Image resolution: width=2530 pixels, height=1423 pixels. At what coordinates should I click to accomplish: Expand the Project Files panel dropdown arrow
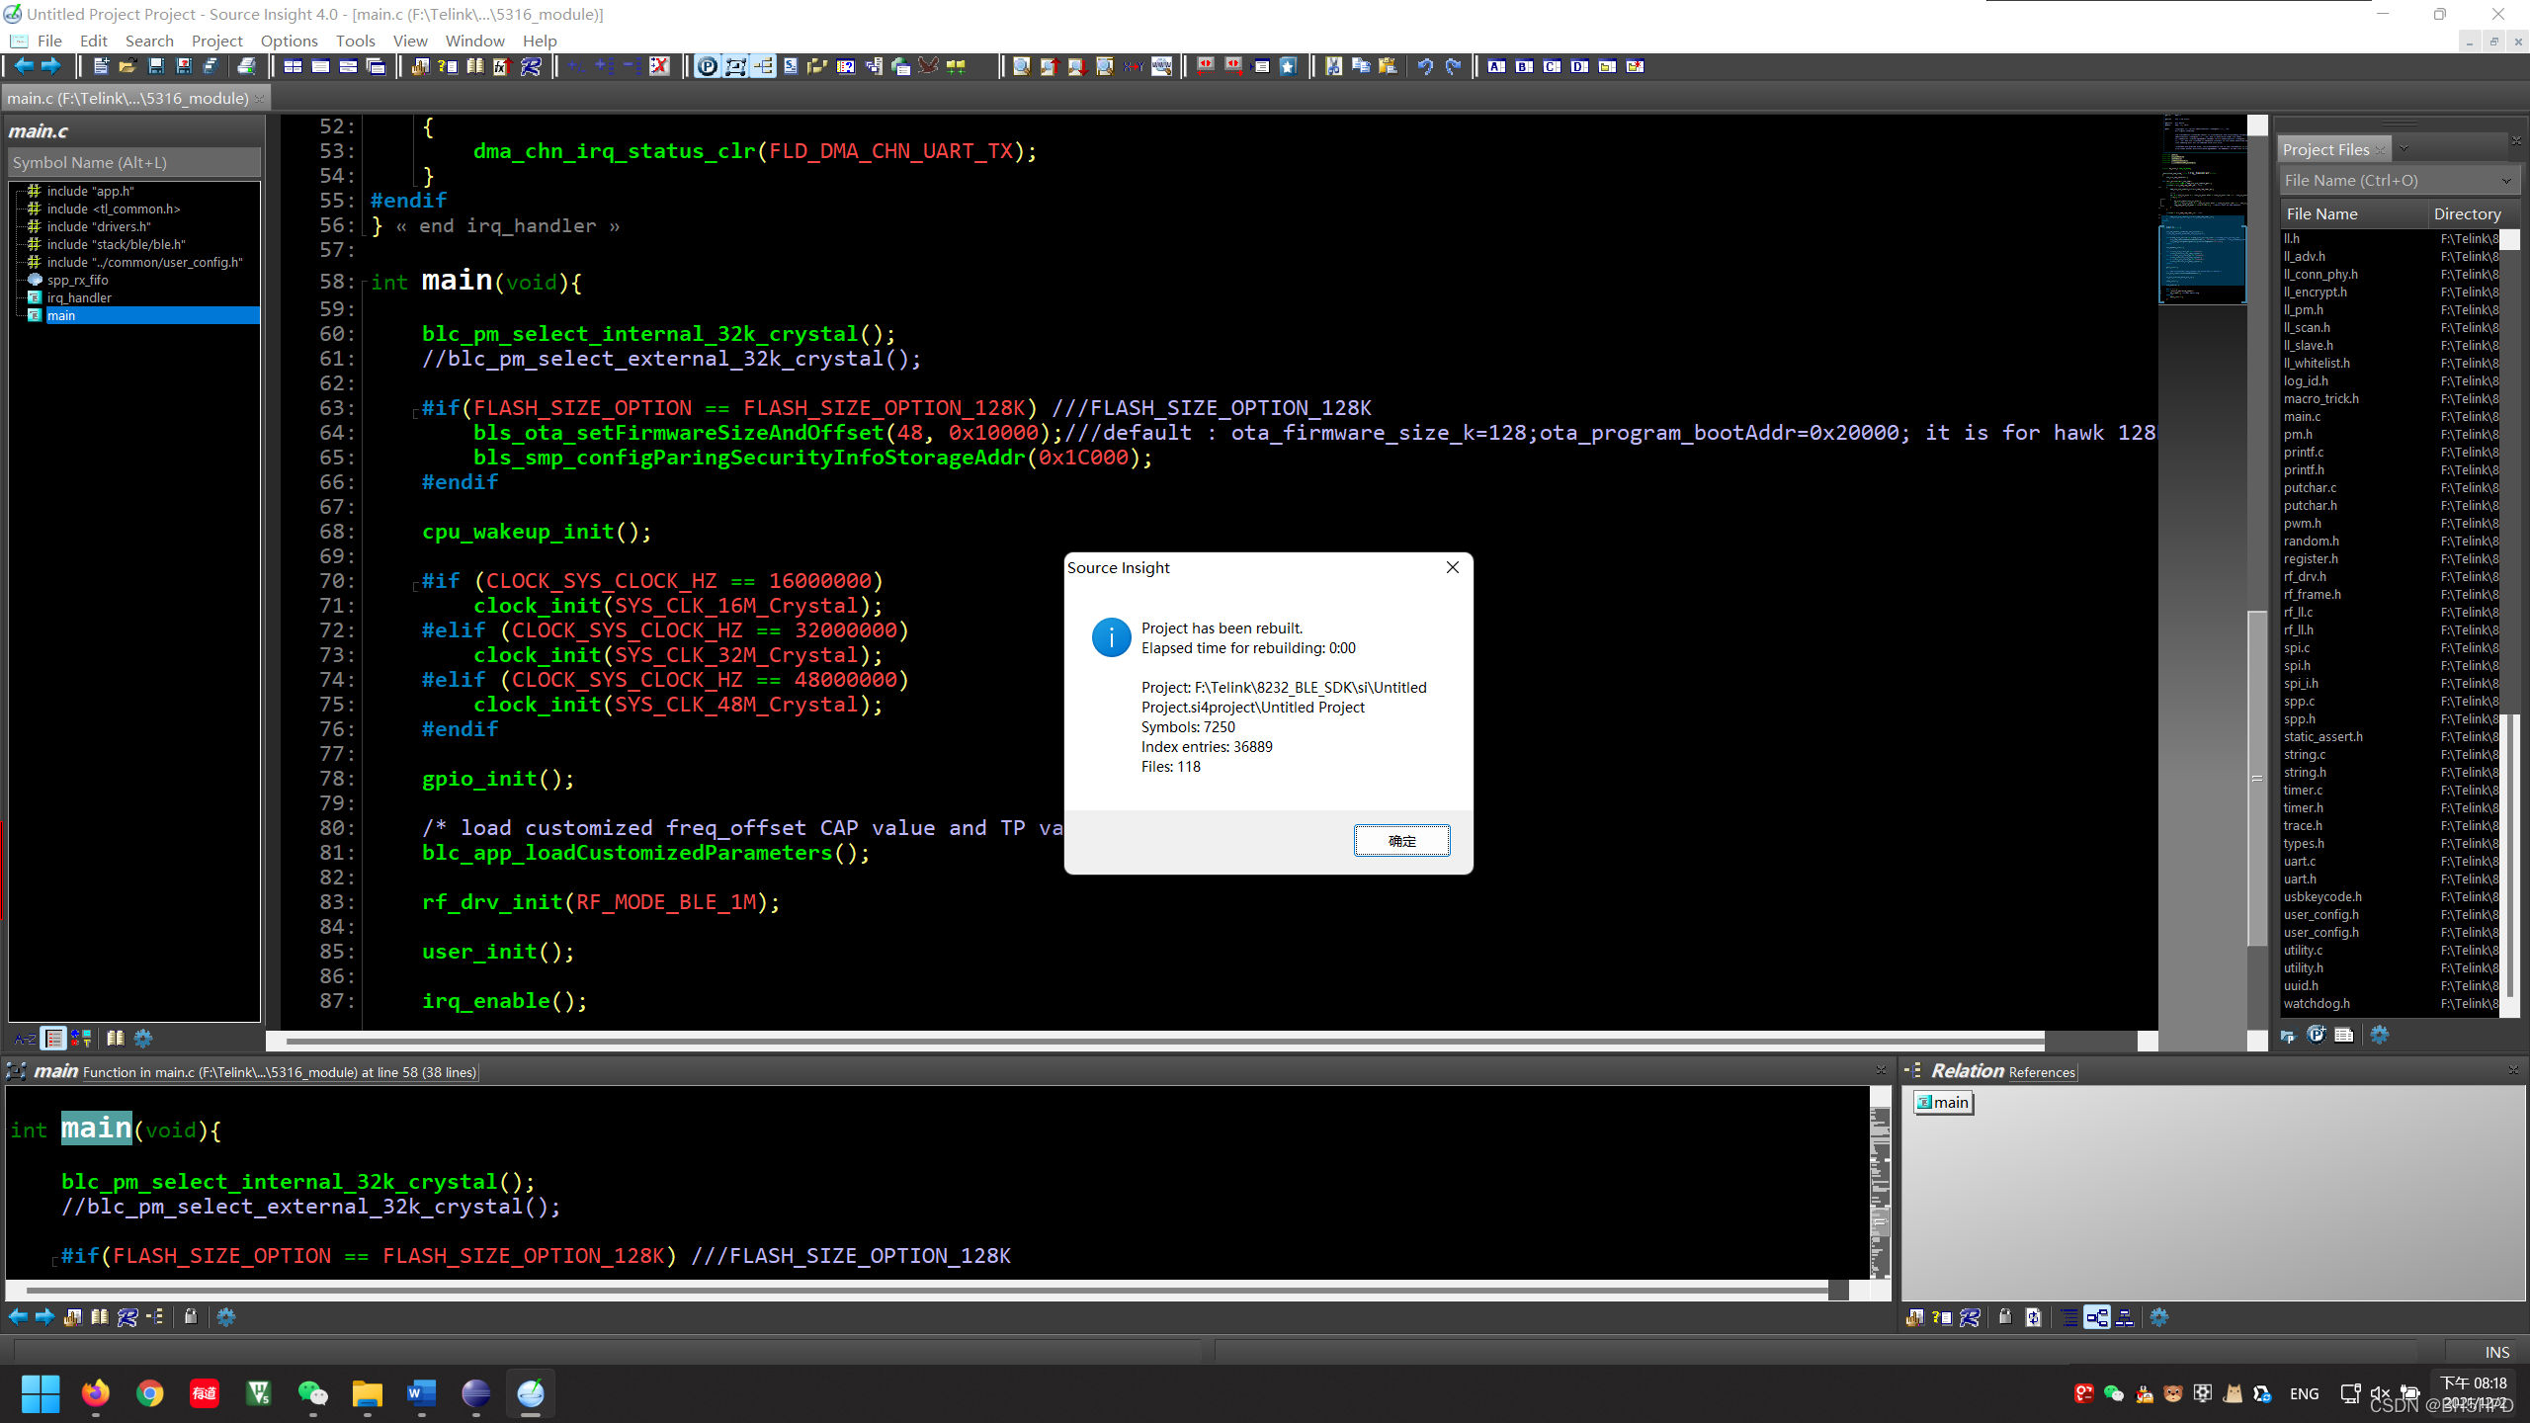pyautogui.click(x=2403, y=149)
